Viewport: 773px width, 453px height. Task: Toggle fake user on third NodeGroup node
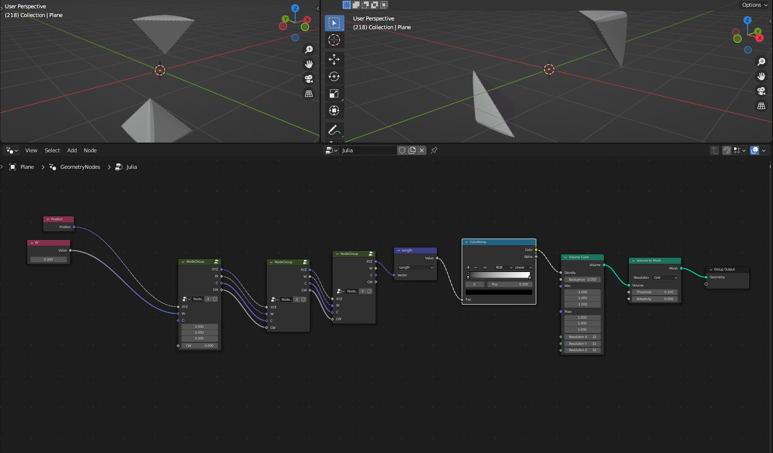tap(369, 291)
